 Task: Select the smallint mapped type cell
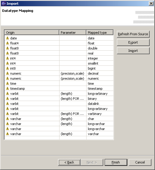point(100,63)
